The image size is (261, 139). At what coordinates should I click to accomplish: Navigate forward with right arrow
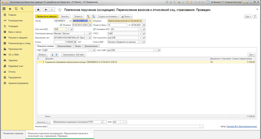[x=52, y=10]
